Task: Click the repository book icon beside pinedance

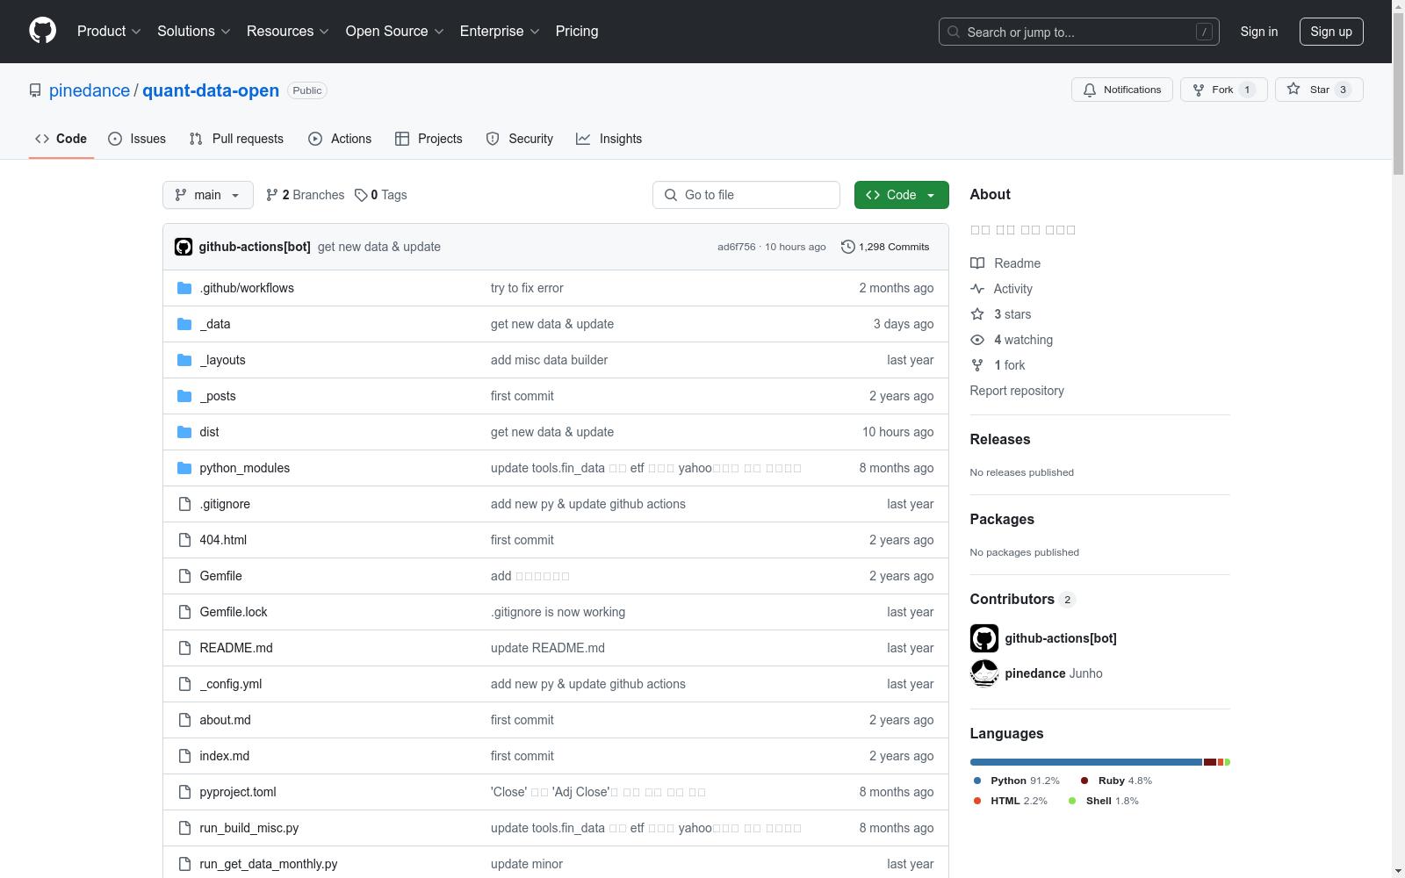Action: [x=35, y=90]
